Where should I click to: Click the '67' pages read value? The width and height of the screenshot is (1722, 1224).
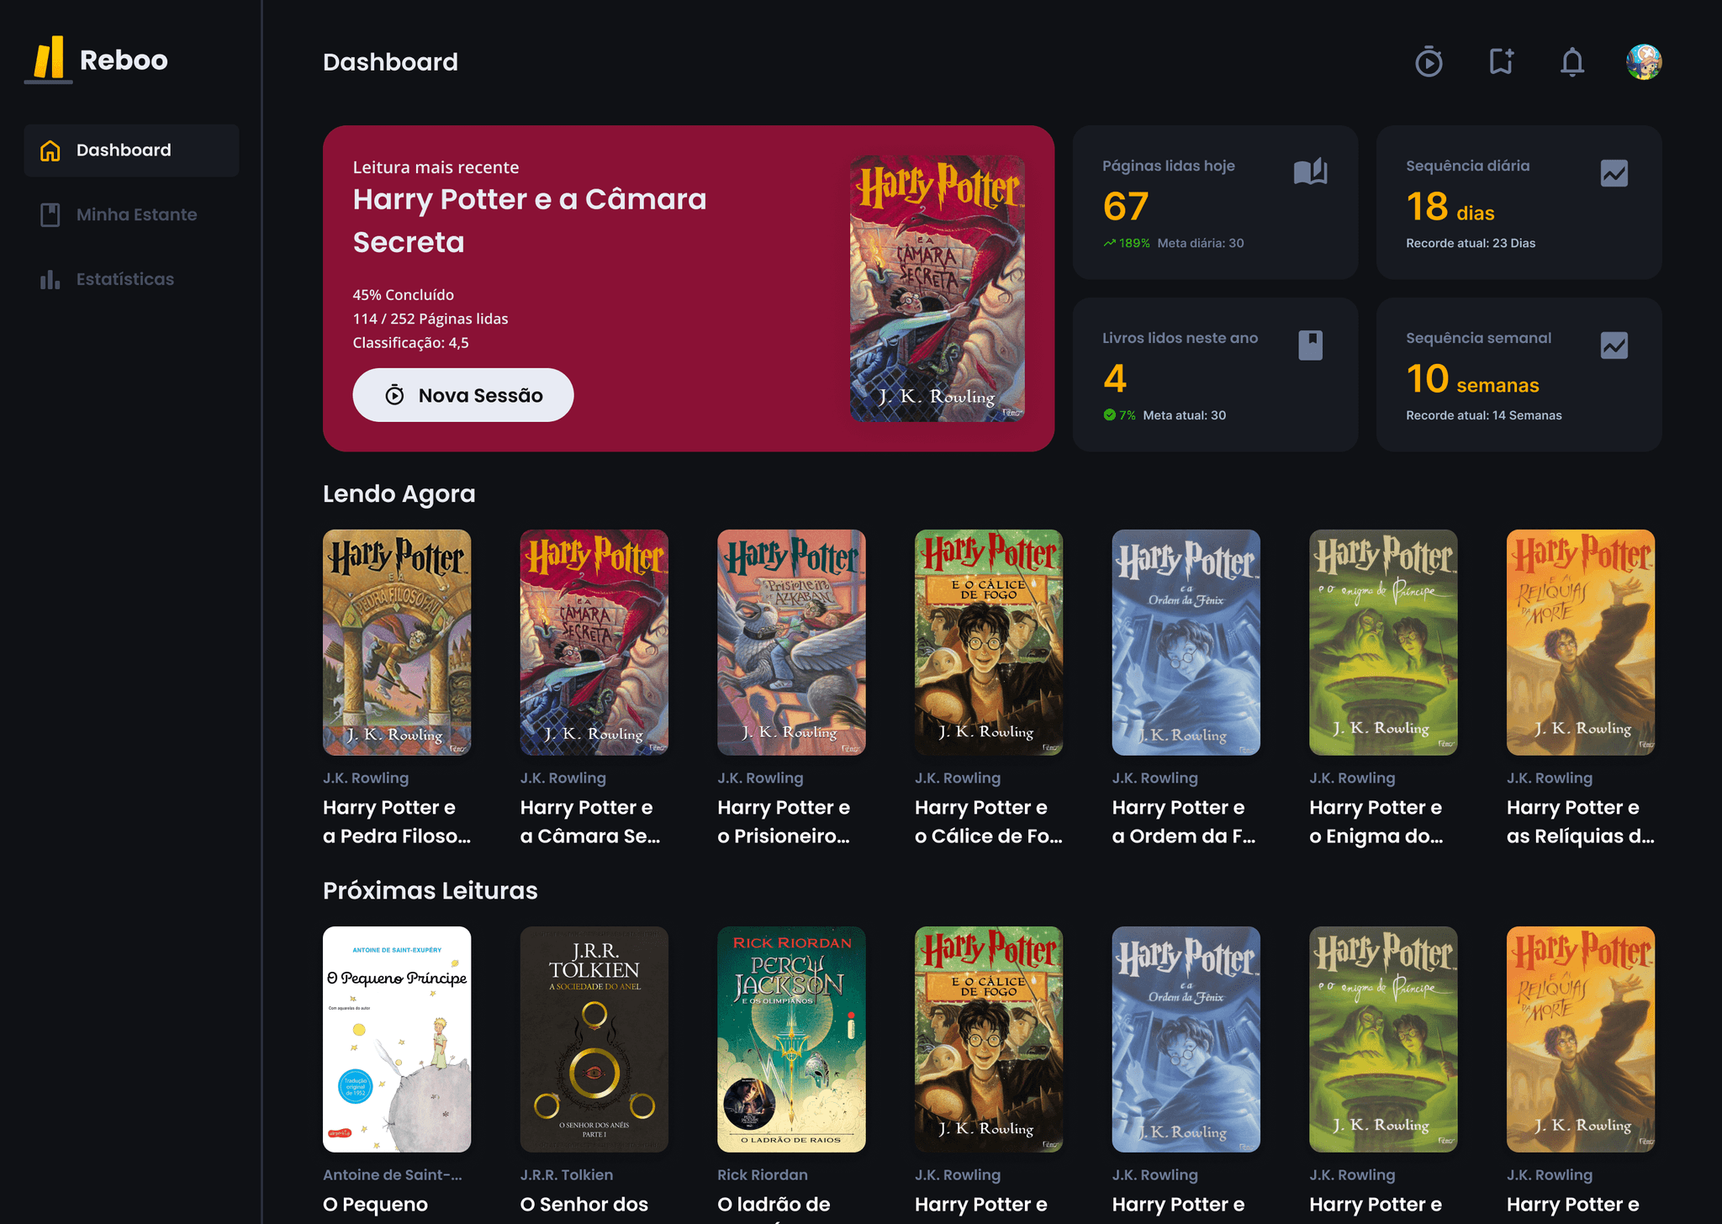pos(1126,206)
